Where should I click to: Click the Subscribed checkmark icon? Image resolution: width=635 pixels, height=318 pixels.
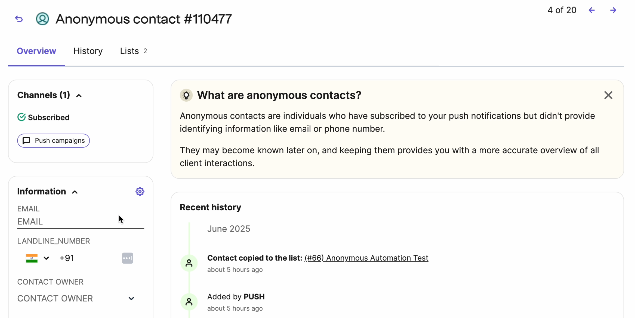(22, 117)
